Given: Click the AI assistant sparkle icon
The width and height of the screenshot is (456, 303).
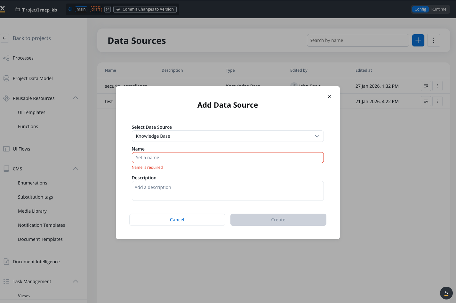Looking at the screenshot, I should (x=446, y=293).
